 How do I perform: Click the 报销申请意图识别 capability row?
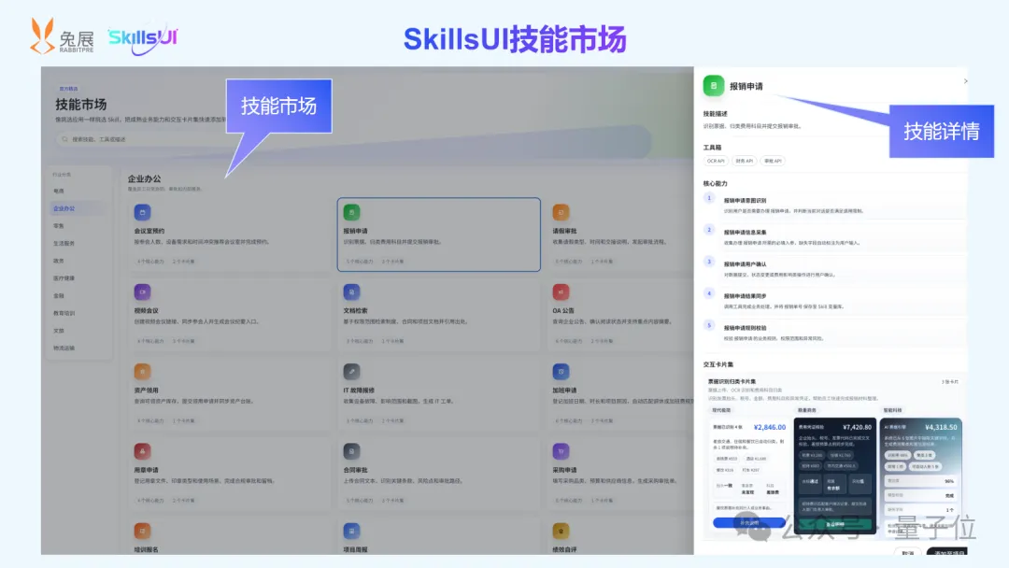point(833,206)
